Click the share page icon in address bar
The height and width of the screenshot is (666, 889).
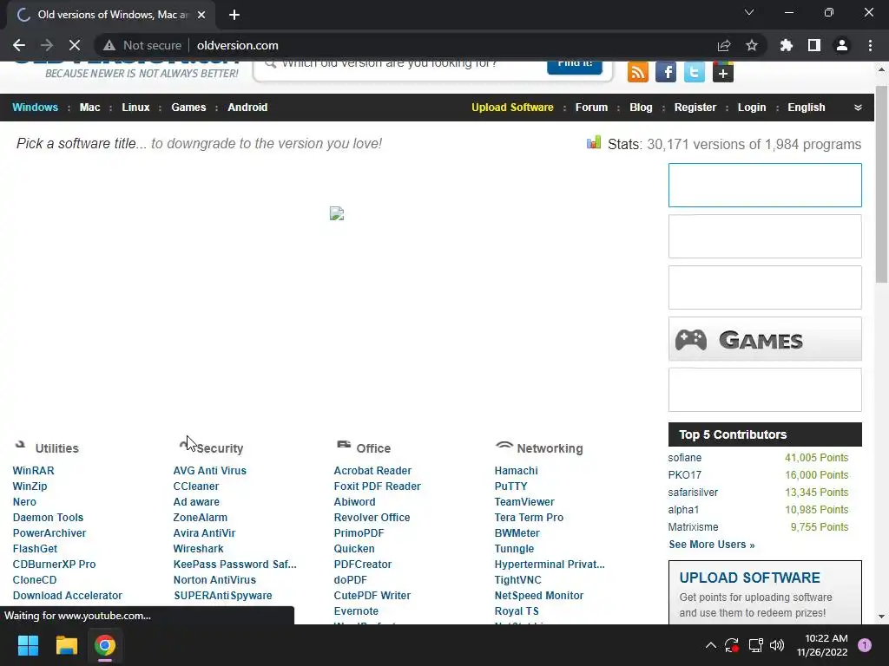[x=724, y=45]
